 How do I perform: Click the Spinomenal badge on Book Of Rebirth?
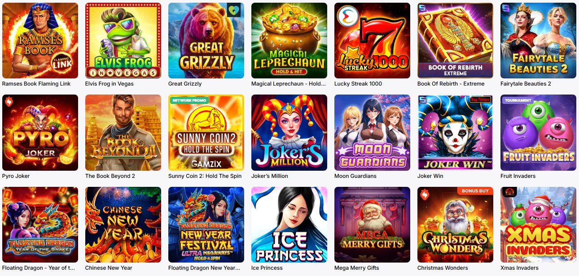coord(423,7)
